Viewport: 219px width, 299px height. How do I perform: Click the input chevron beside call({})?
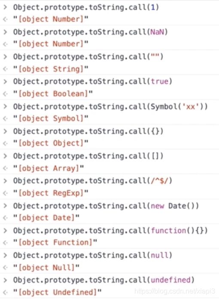5,131
